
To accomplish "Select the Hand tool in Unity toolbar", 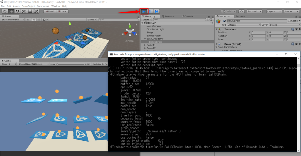I will 5,11.
